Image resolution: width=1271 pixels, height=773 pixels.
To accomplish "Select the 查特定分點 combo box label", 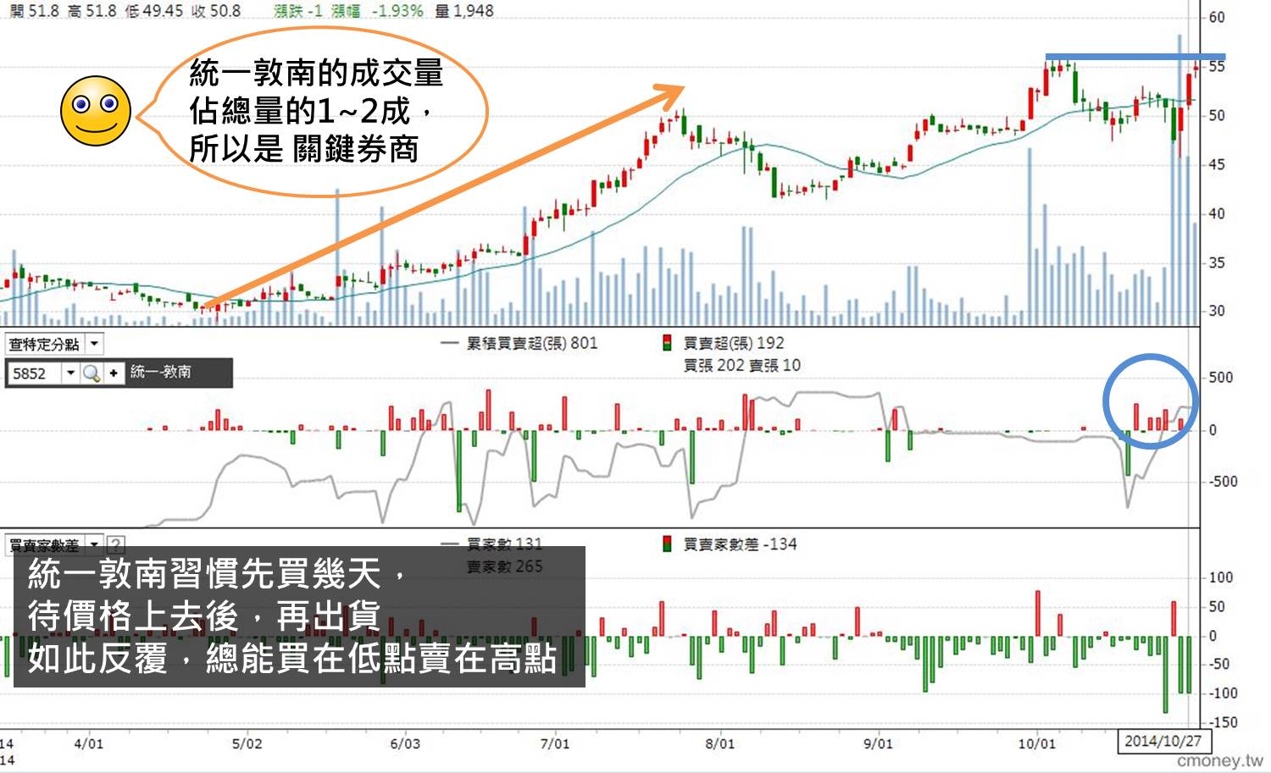I will 45,344.
